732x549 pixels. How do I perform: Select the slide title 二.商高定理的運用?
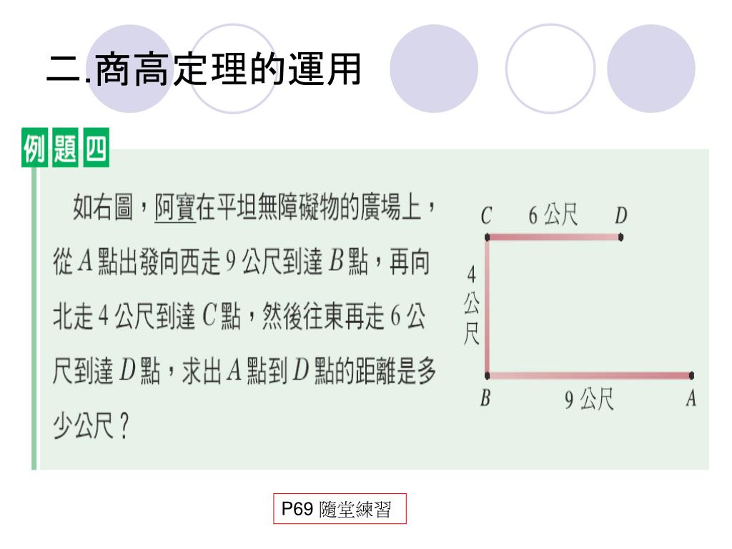coord(204,69)
